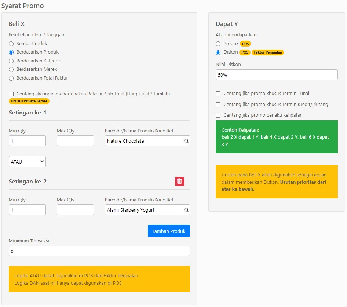Click the Khusus Private Server badge
Screen dimensions: 347x307
[x=29, y=101]
